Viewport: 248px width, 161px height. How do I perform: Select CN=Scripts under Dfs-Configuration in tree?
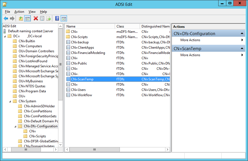38,136
